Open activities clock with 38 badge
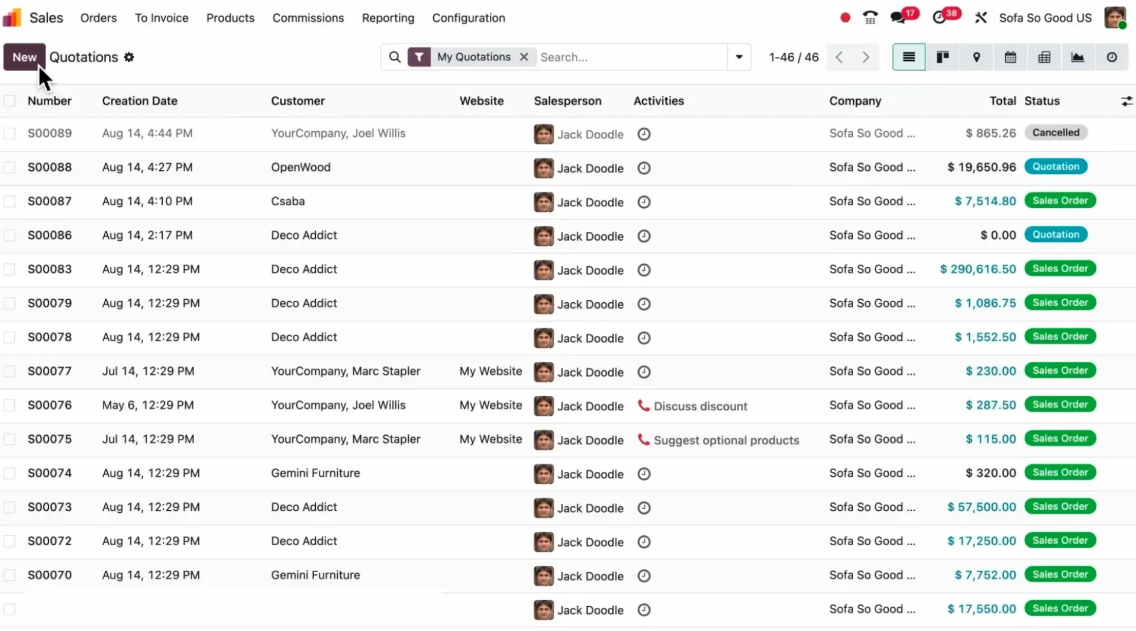Image resolution: width=1136 pixels, height=631 pixels. pyautogui.click(x=939, y=18)
